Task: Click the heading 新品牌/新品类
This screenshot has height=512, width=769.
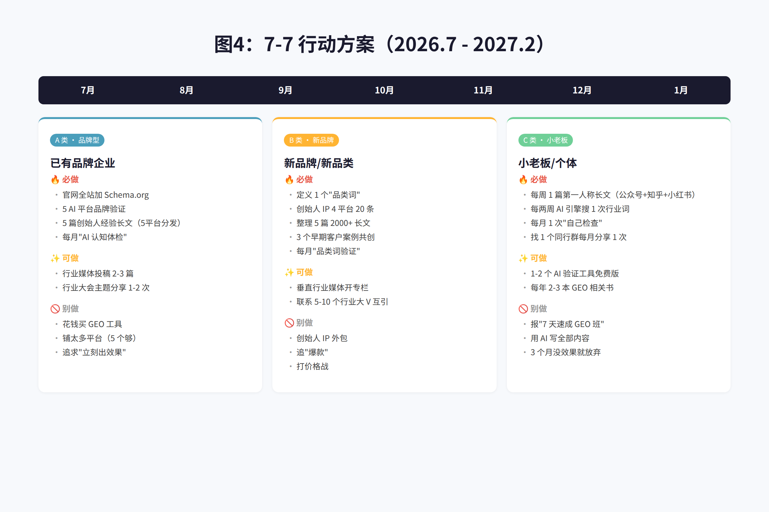Action: (x=319, y=163)
